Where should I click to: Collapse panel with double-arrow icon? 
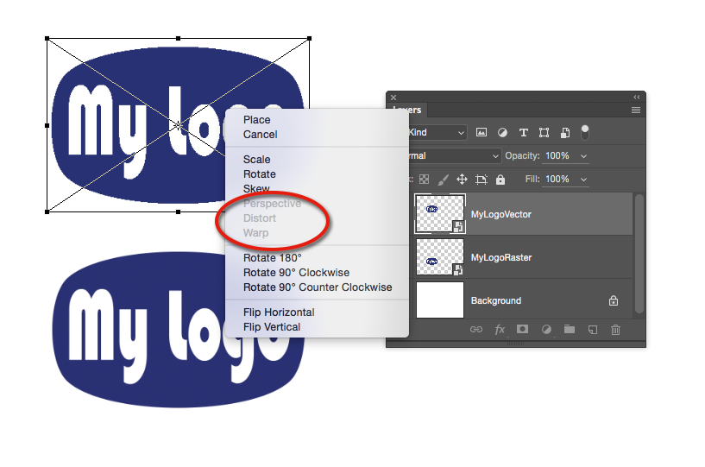coord(637,98)
